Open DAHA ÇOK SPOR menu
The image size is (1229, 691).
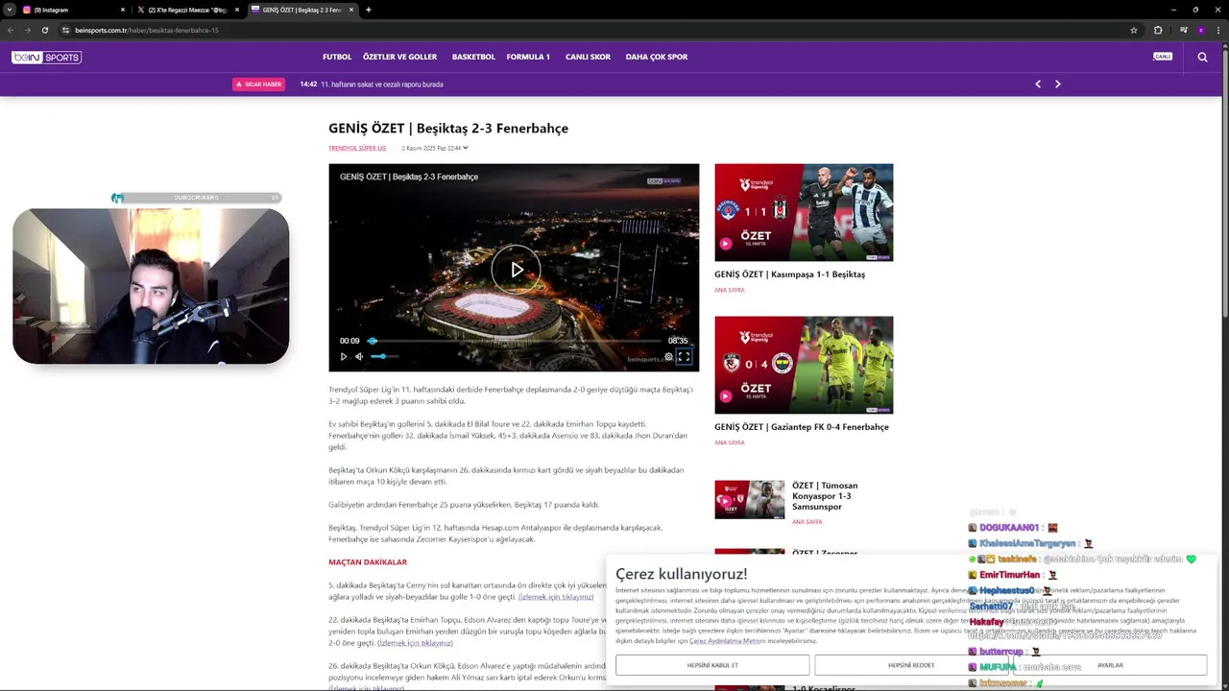point(657,58)
